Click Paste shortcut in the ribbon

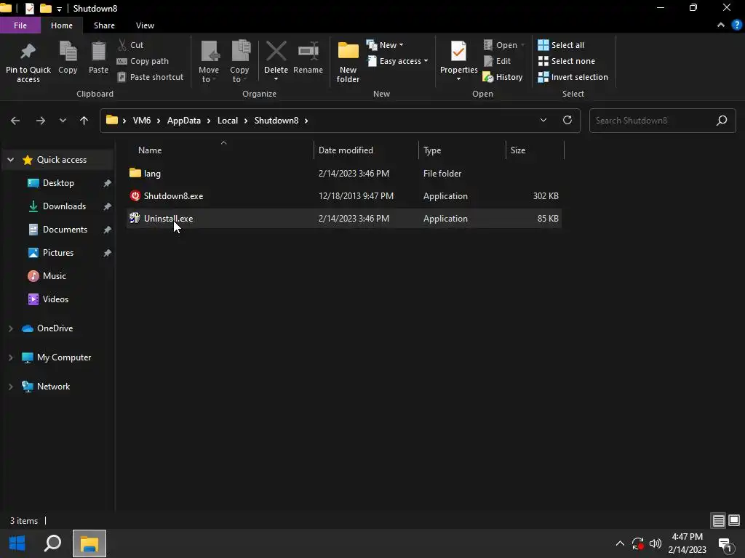pos(150,77)
